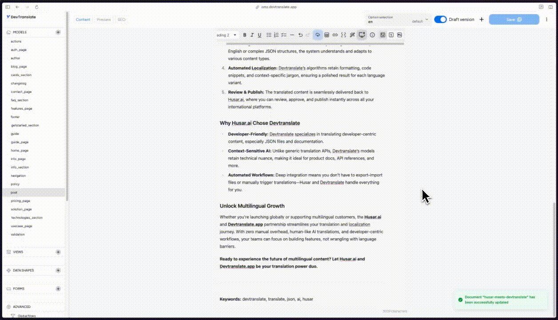Click the bold Devtranslate.app link in paragraph

(x=246, y=224)
